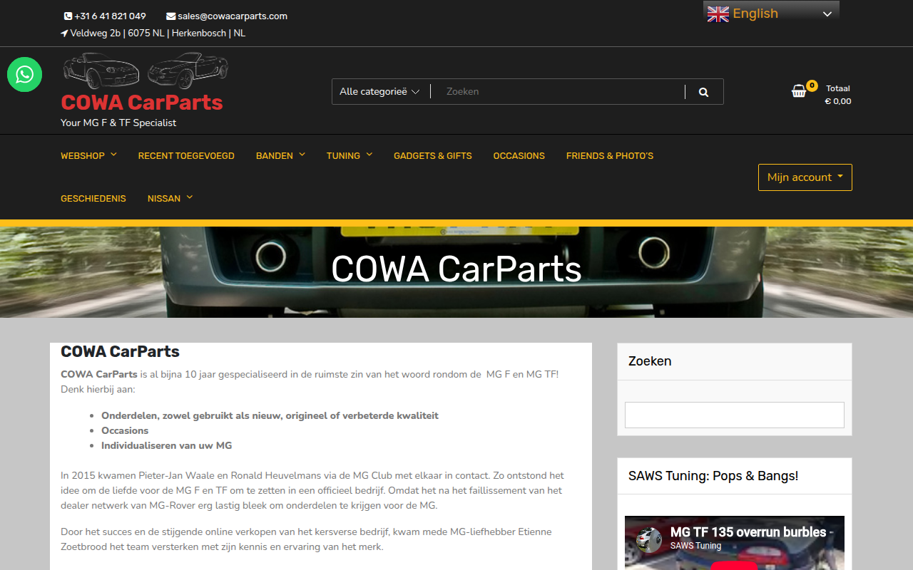Open Friends & Photo's menu item
The image size is (913, 570).
point(610,155)
